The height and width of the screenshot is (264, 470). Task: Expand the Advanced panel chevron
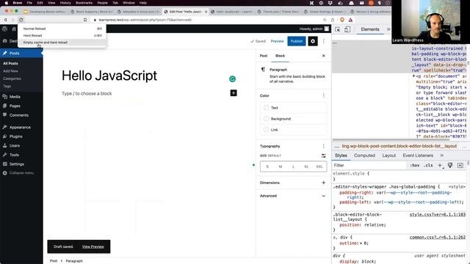tap(323, 196)
